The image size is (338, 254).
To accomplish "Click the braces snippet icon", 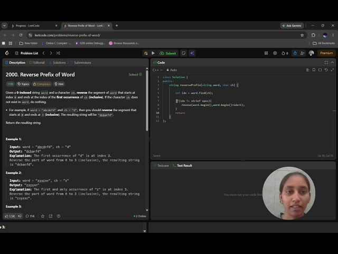I will (320, 70).
